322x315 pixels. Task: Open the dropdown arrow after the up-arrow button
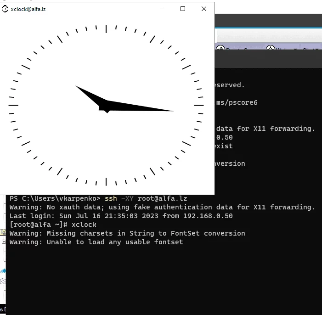[295, 50]
